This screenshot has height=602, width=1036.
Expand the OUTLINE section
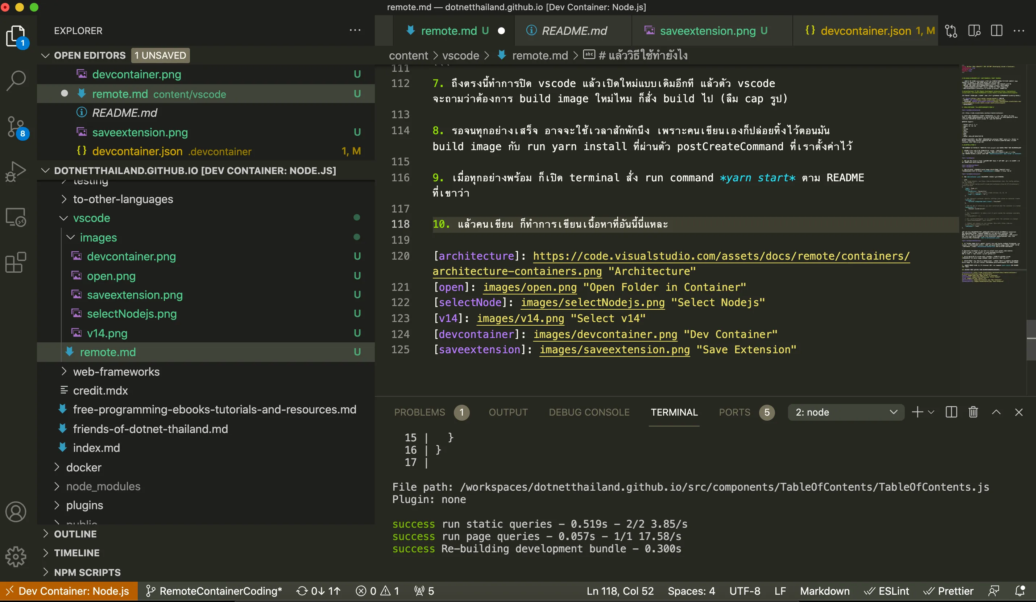coord(45,534)
